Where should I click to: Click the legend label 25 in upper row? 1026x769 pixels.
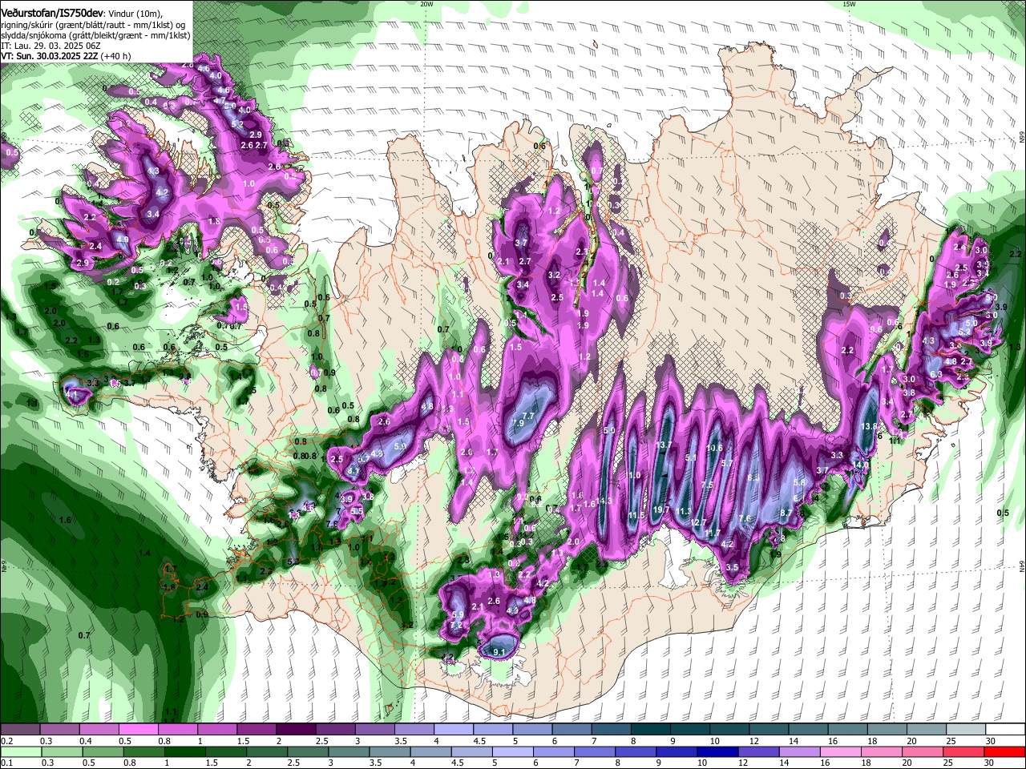950,741
